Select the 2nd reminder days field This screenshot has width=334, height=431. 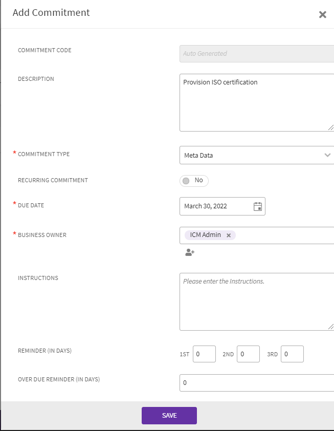(x=248, y=354)
